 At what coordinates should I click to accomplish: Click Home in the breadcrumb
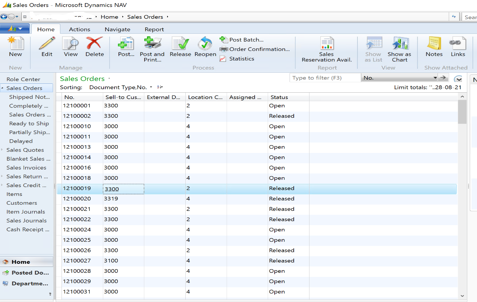109,17
